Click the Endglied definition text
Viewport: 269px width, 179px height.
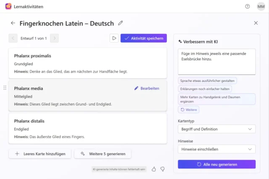[21, 129]
